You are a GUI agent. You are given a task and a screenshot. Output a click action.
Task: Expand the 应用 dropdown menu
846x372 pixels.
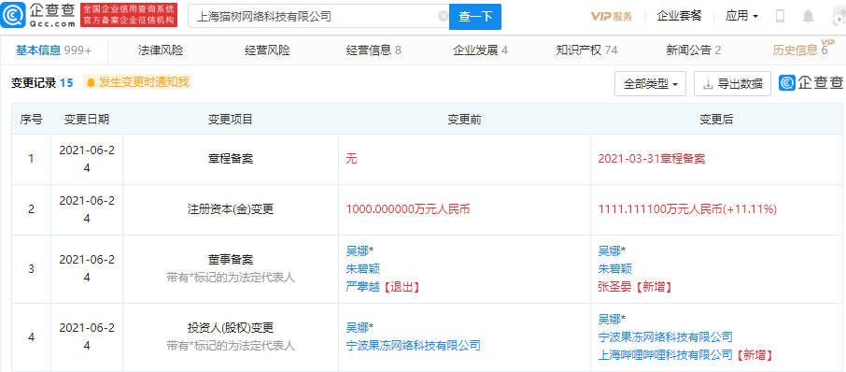click(x=741, y=16)
